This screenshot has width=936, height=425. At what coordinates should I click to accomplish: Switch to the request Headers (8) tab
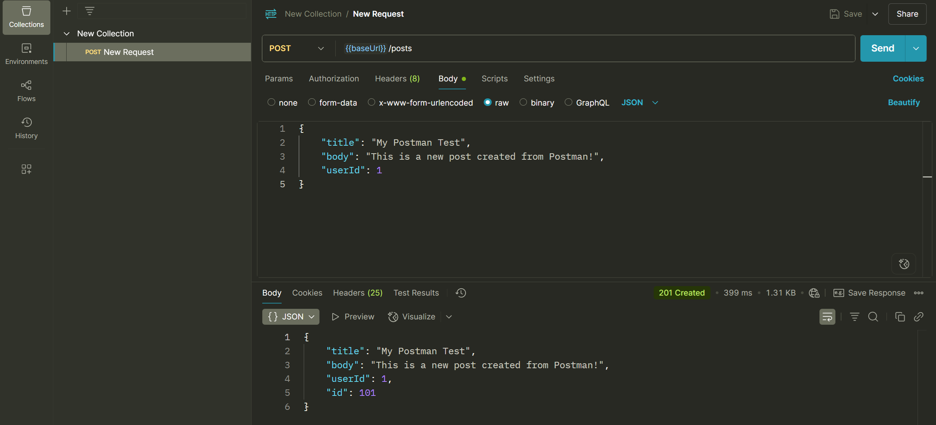coord(397,79)
